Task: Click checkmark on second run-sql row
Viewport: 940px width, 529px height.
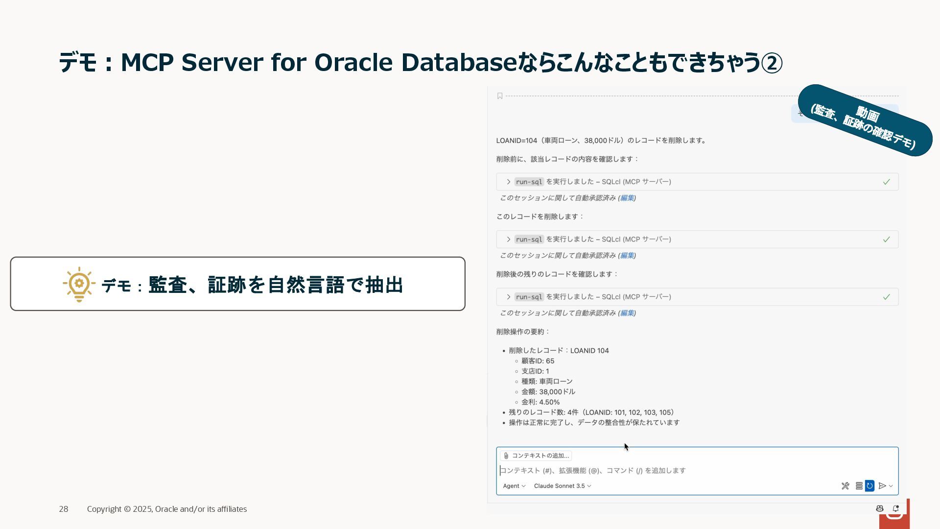Action: (x=886, y=240)
